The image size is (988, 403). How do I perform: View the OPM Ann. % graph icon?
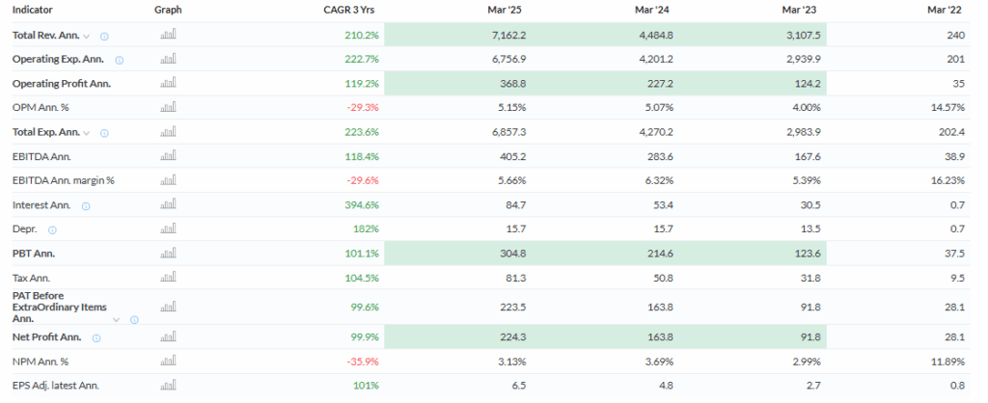tap(168, 108)
